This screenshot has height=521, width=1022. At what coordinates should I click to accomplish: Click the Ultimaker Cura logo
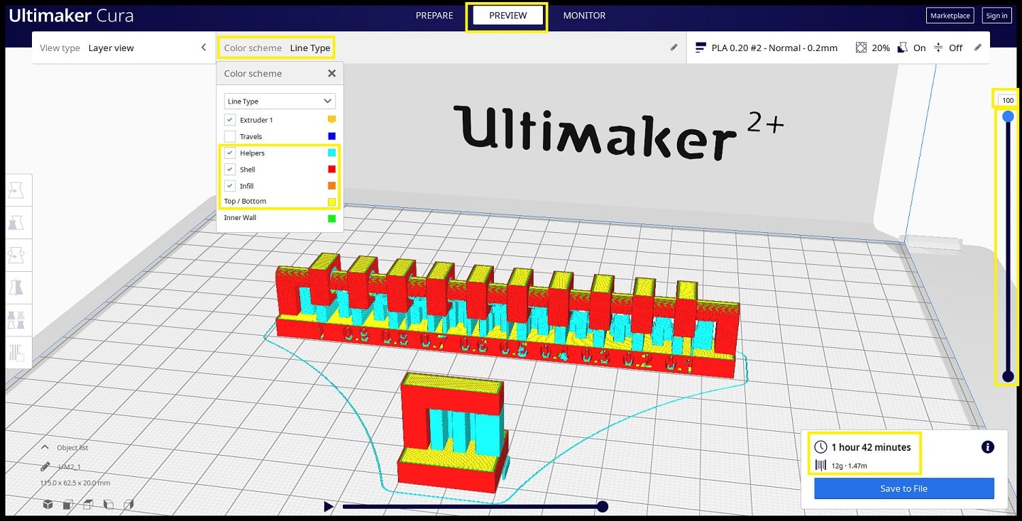[x=71, y=16]
